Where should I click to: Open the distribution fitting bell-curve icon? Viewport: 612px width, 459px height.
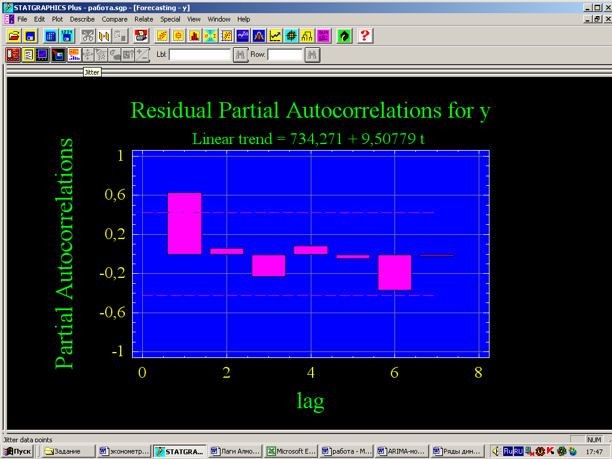259,36
